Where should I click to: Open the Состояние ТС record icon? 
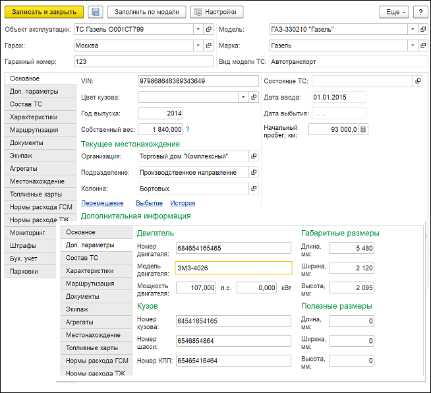tap(418, 80)
